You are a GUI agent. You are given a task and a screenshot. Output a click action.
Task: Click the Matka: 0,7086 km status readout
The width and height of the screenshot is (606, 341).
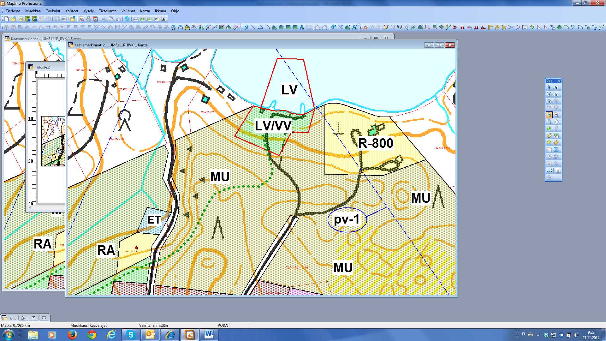tap(15, 325)
